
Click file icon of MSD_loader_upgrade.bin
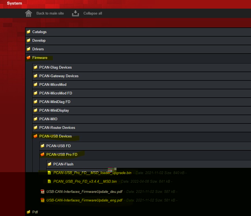click(x=49, y=173)
